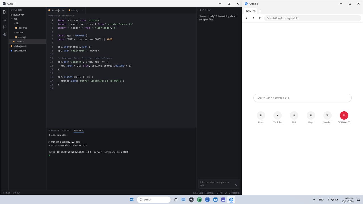This screenshot has width=363, height=204.
Task: Go forward in Chrome
Action: [x=254, y=18]
